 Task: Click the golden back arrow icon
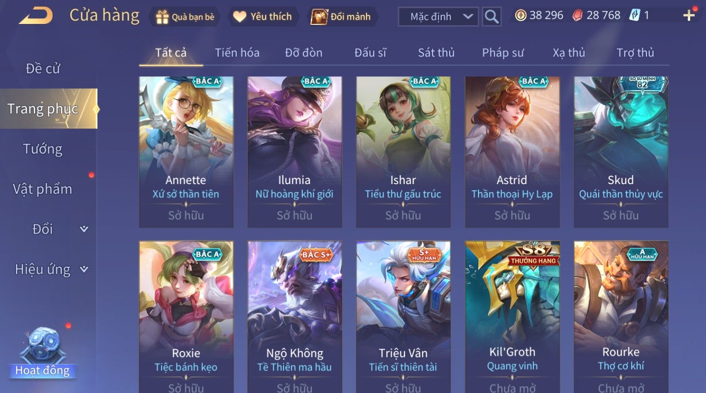[36, 16]
